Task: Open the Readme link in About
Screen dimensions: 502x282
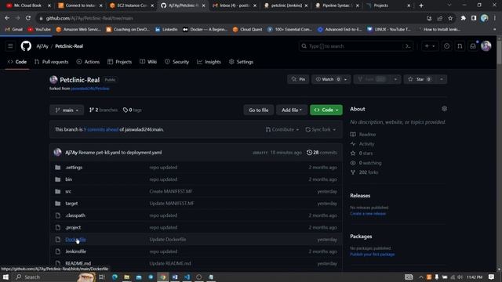Action: tap(367, 134)
